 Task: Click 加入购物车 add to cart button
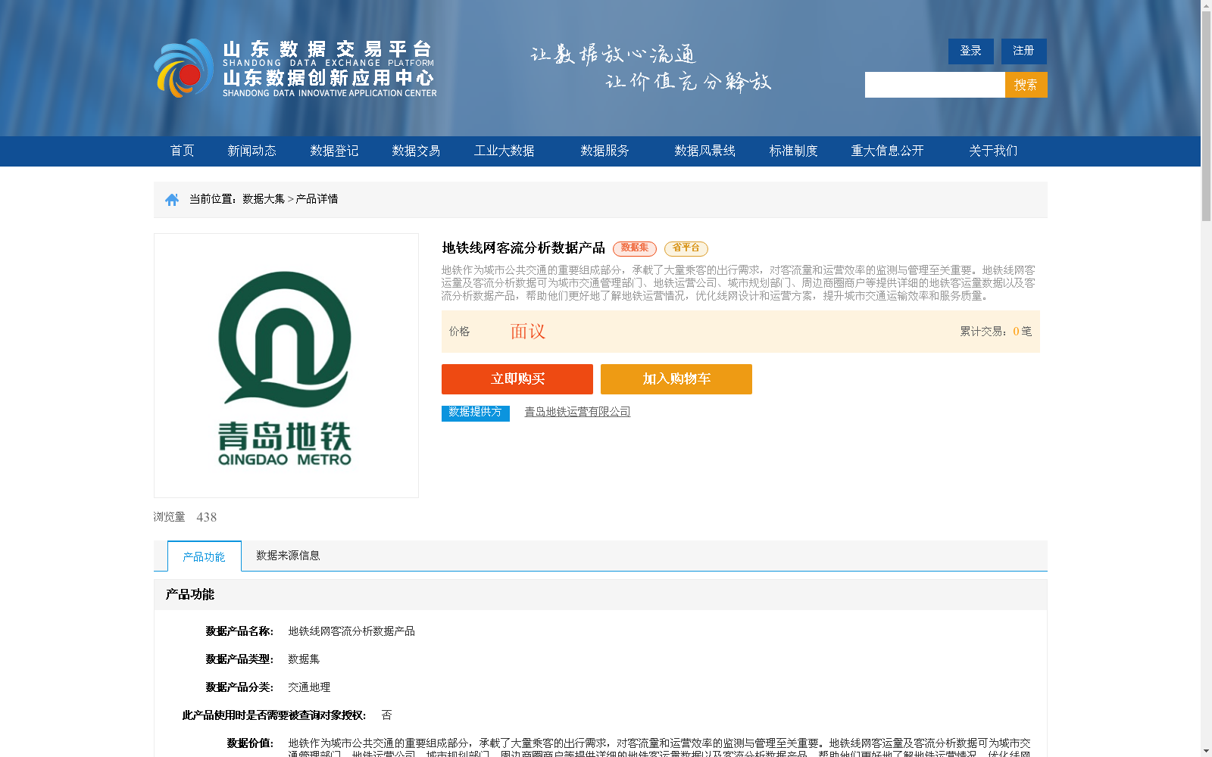[676, 379]
